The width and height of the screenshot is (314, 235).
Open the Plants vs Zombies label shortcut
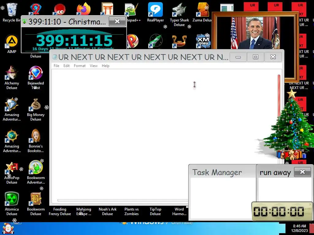(132, 211)
